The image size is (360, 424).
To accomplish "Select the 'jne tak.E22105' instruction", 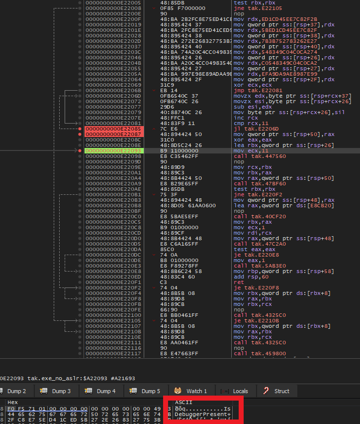I will tap(258, 8).
